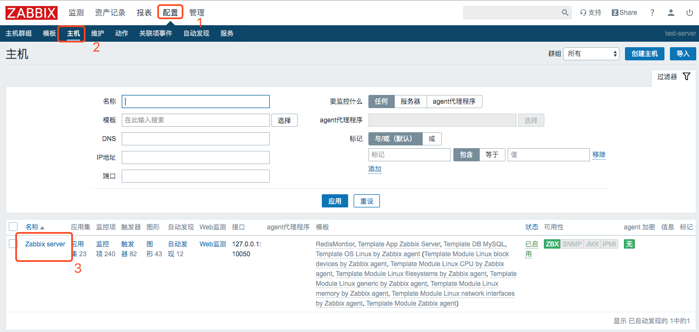This screenshot has height=332, width=699.
Task: Open the user profile icon
Action: click(671, 13)
